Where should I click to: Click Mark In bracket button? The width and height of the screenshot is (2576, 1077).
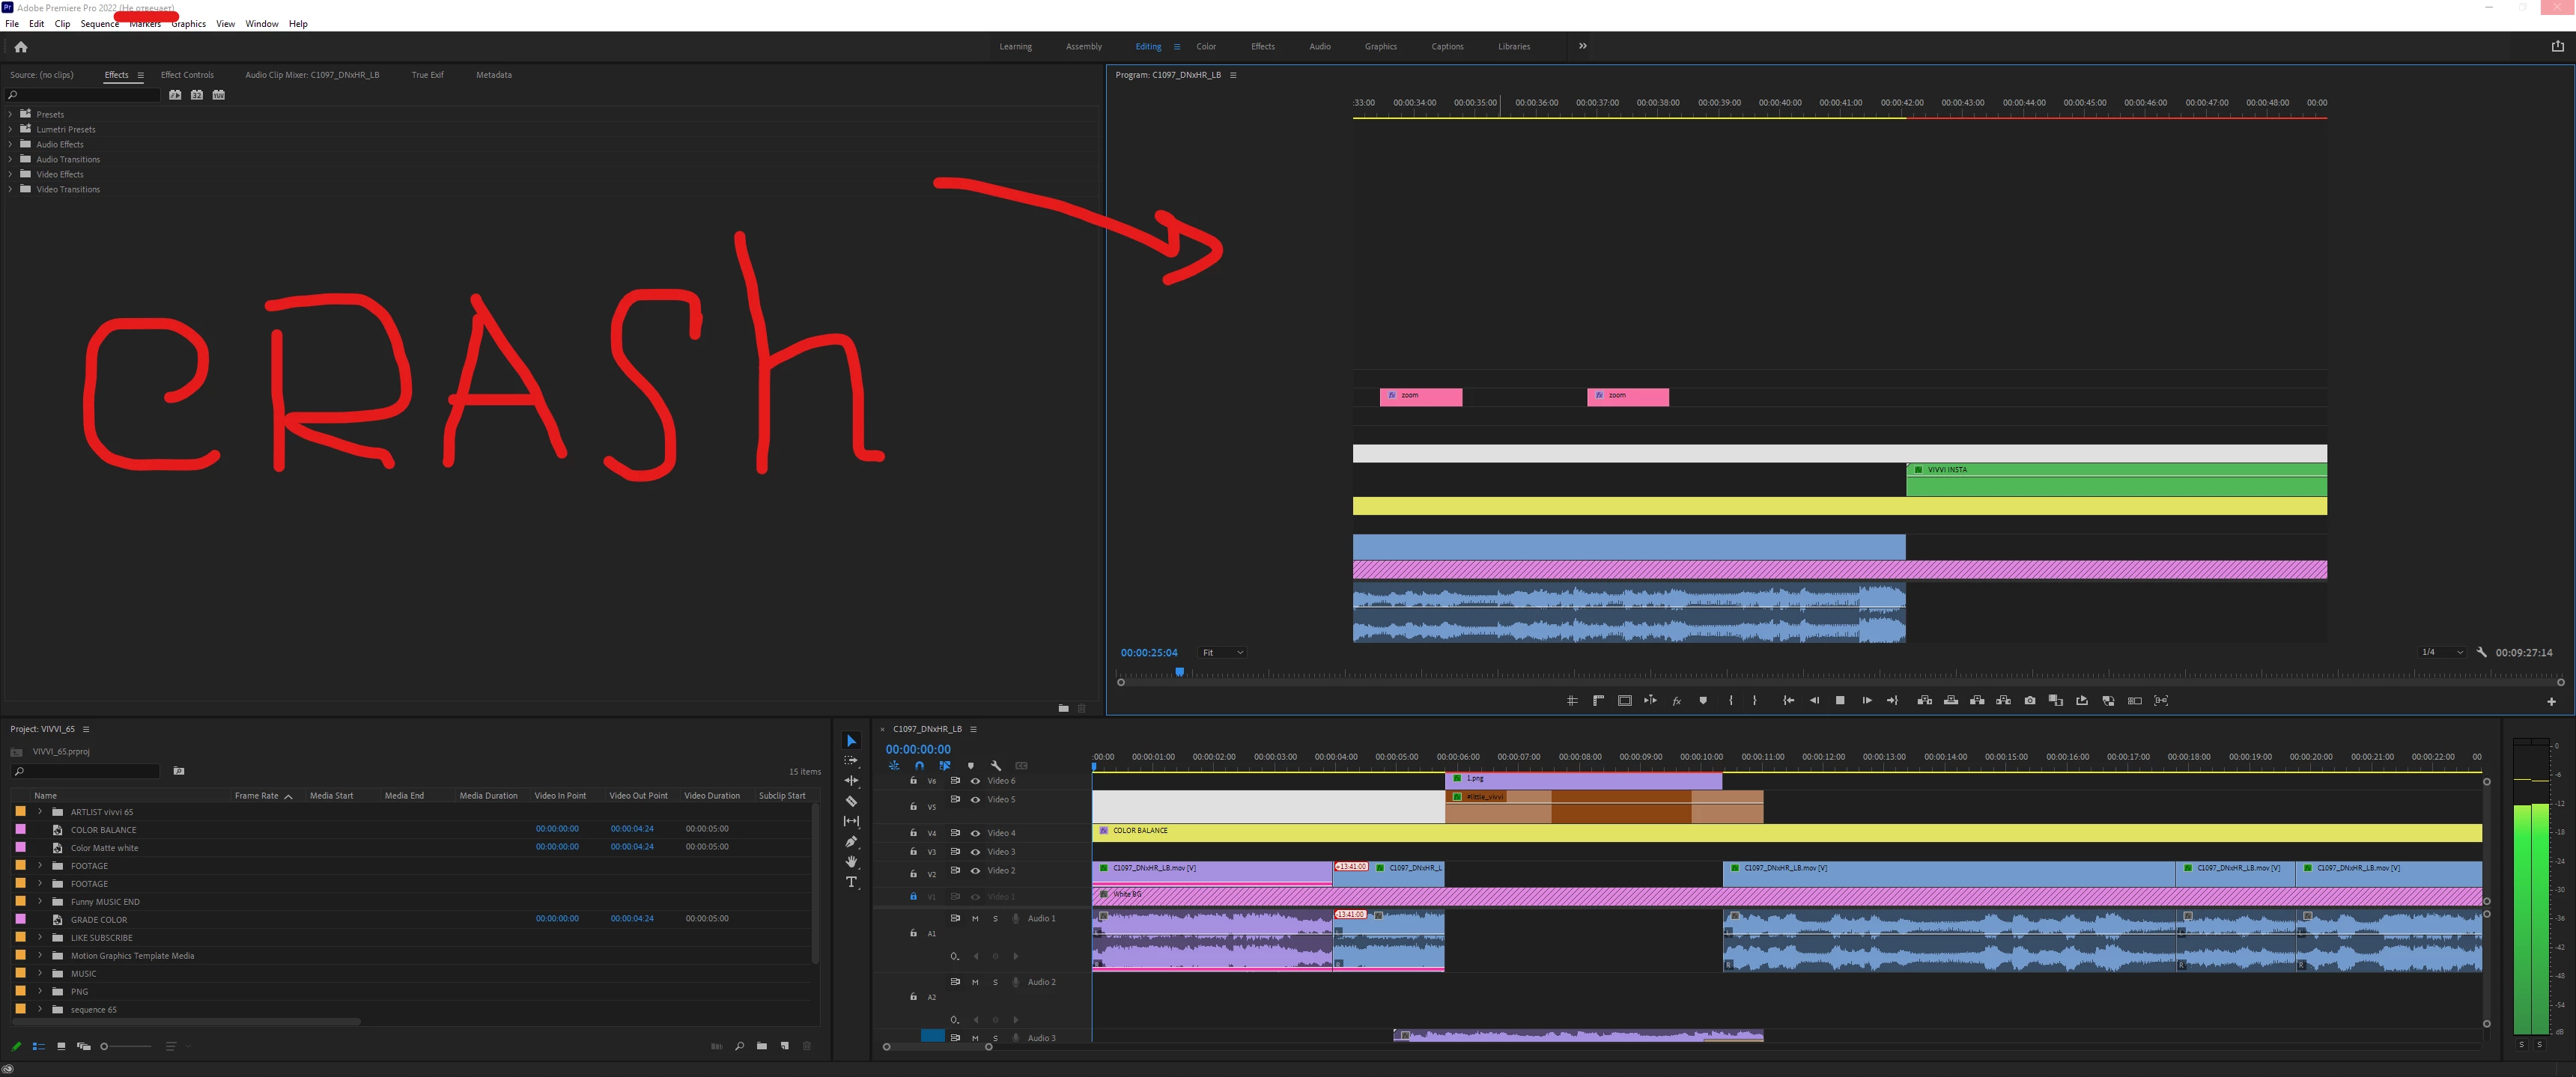1731,701
